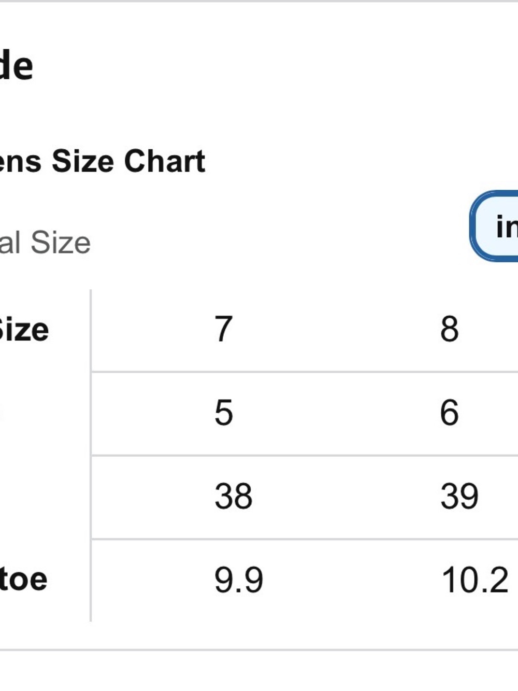Screen dimensions: 518x691
Task: Click empty area below the size table
Action: pyautogui.click(x=259, y=671)
